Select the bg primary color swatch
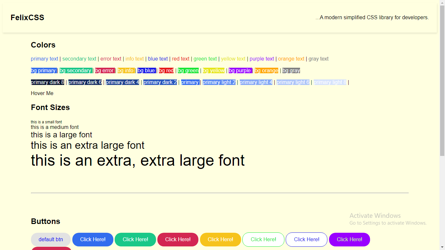The image size is (445, 250). coord(43,70)
